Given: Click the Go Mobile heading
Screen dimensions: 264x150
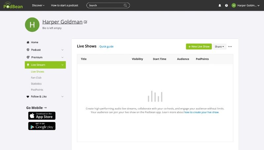Looking at the screenshot, I should pos(34,108).
